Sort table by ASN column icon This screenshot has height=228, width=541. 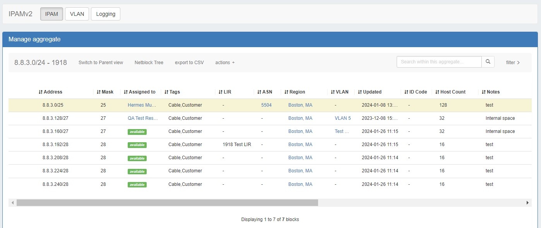click(259, 92)
